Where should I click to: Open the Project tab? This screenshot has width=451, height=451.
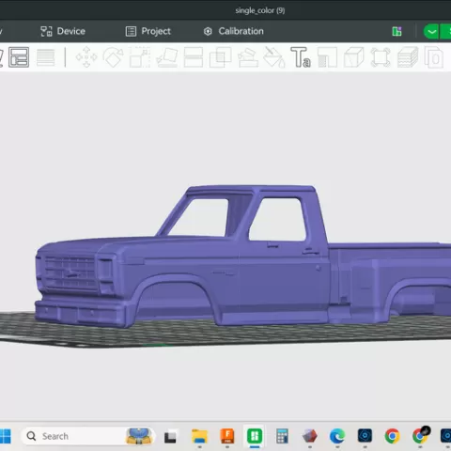148,31
